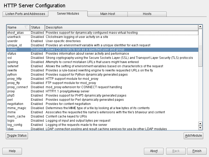
Task: Click the Add Module button
Action: point(193,136)
